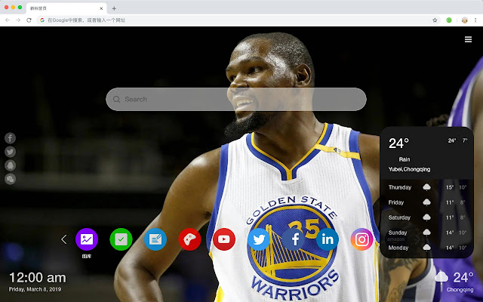Viewport: 483px width, 302px height.
Task: Open the green to-do checklist icon
Action: 121,239
